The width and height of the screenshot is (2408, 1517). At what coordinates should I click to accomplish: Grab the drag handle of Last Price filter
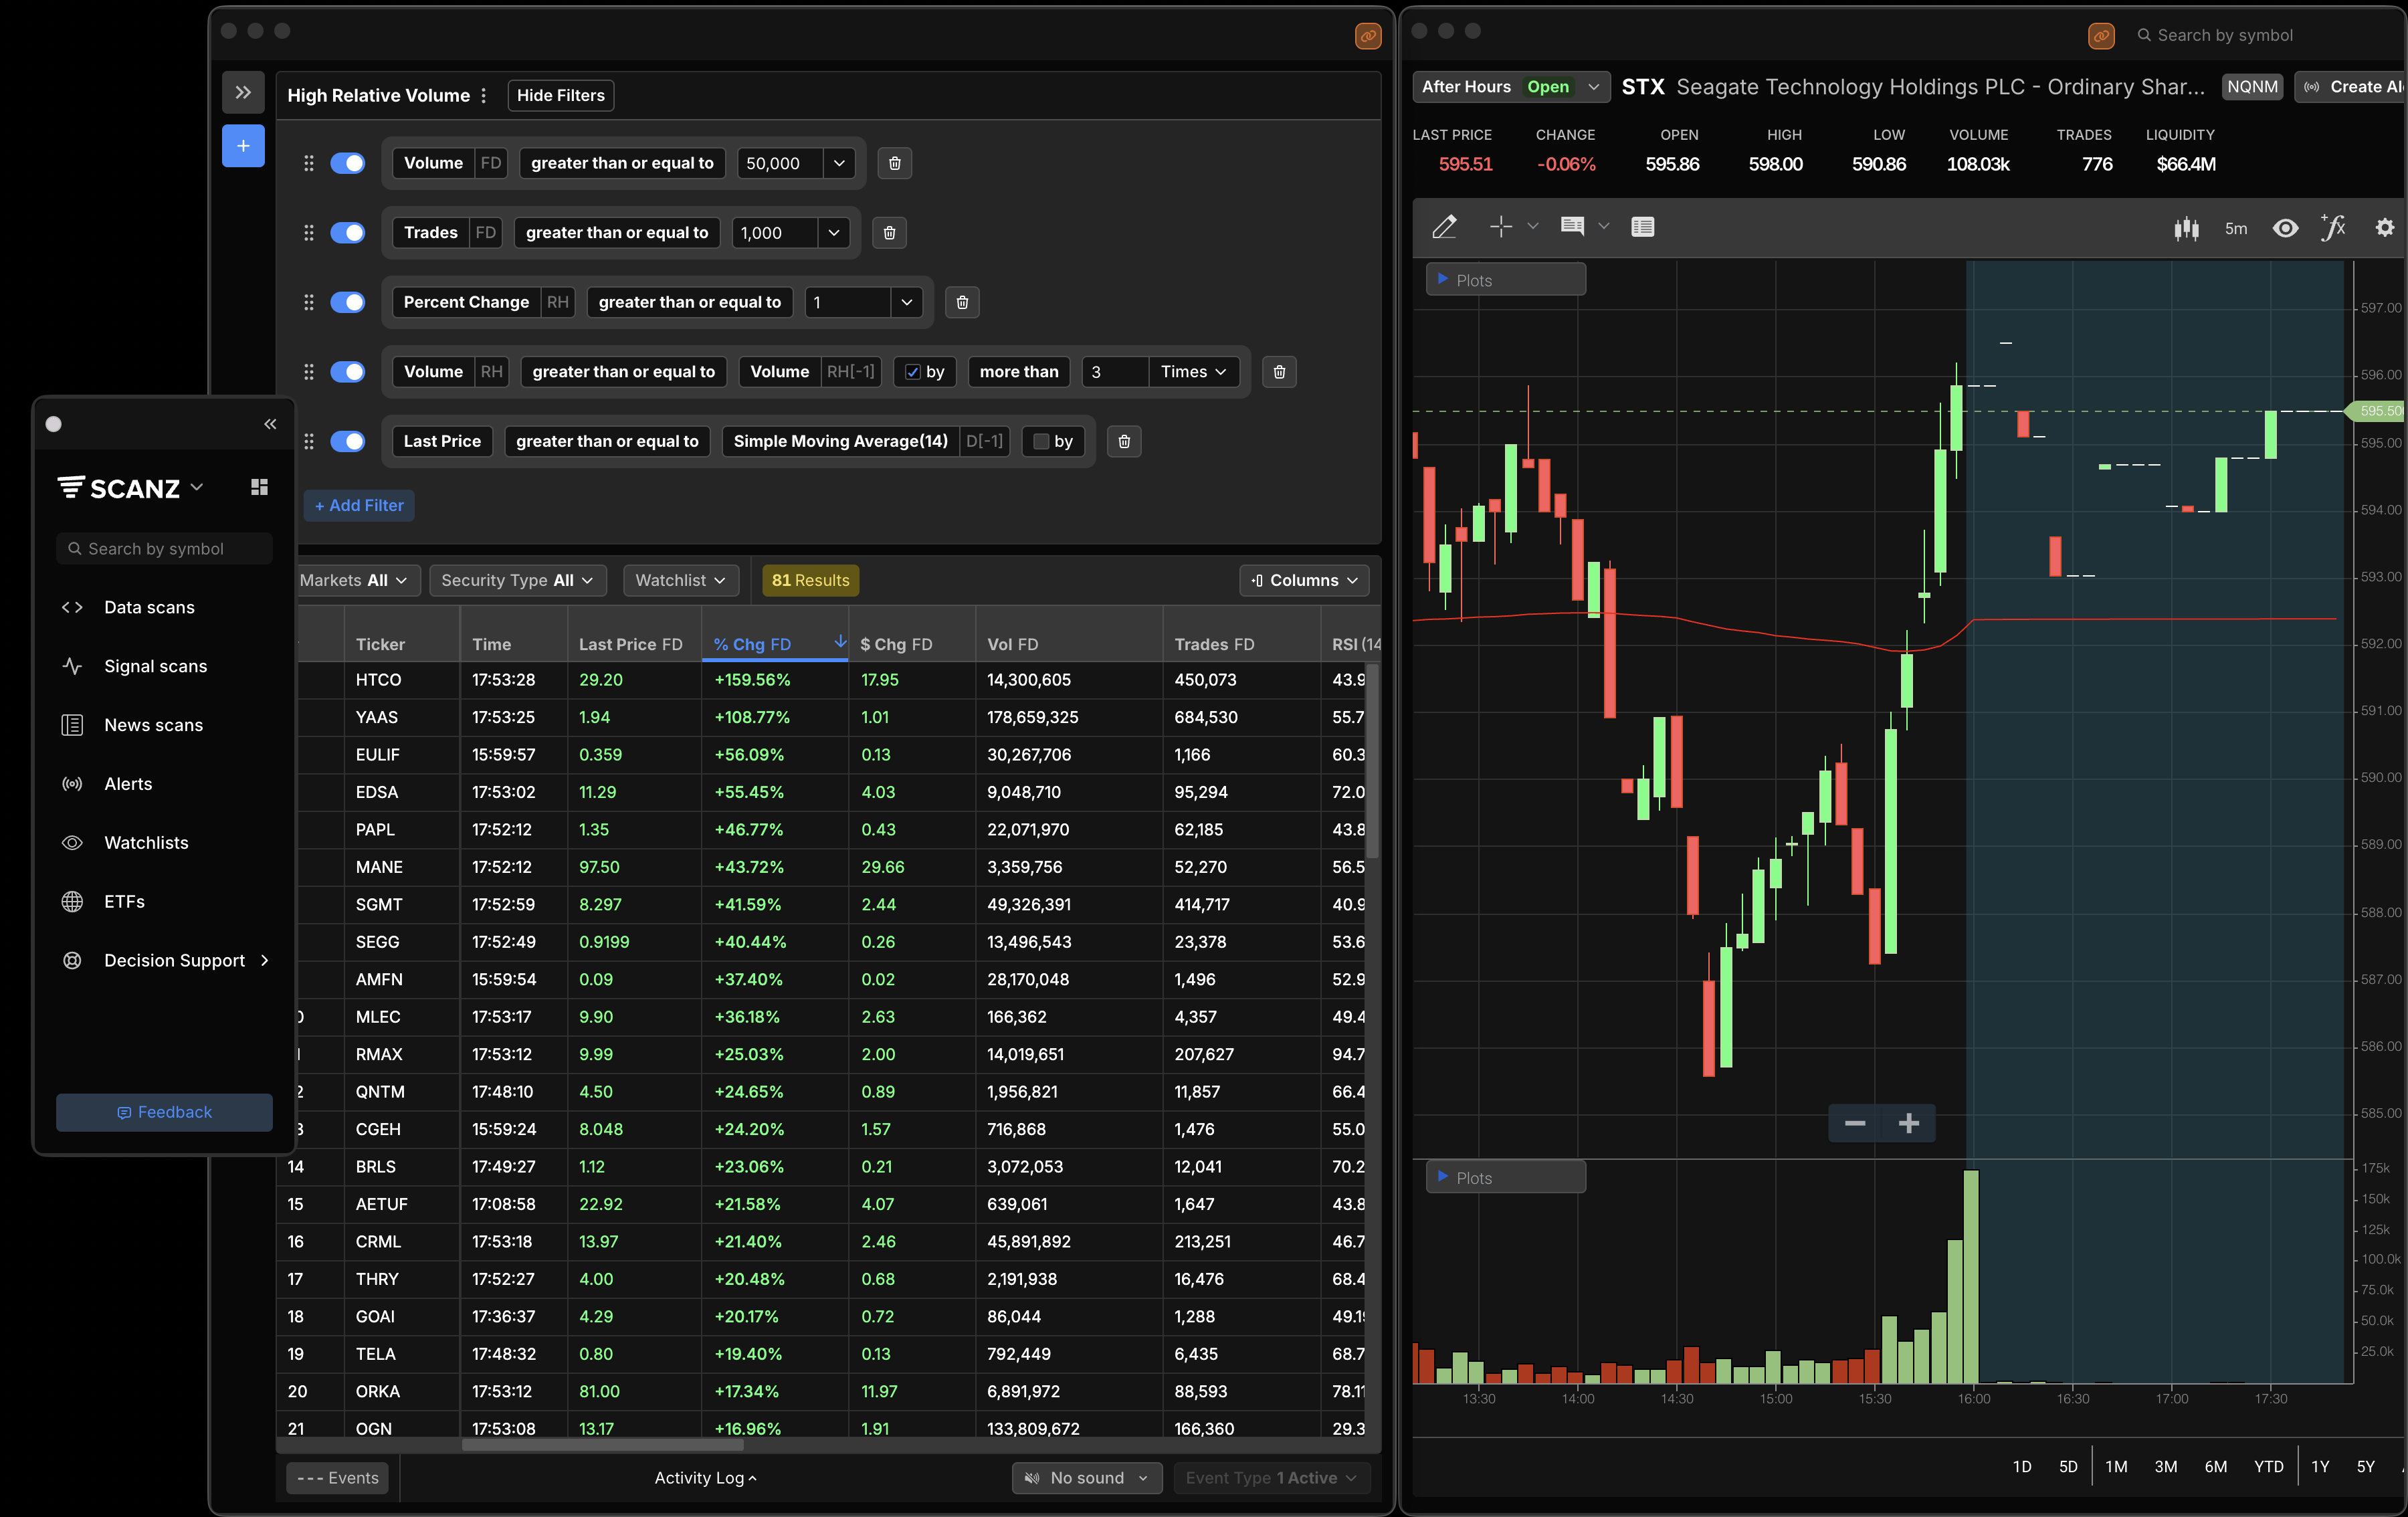coord(309,441)
